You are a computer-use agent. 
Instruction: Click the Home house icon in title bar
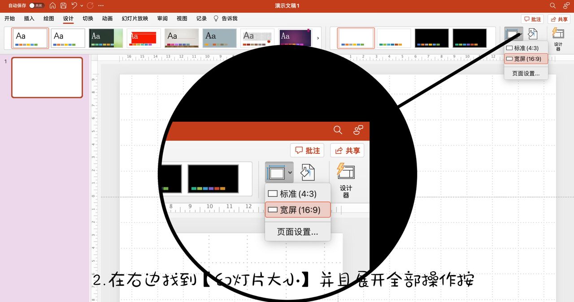coord(53,6)
